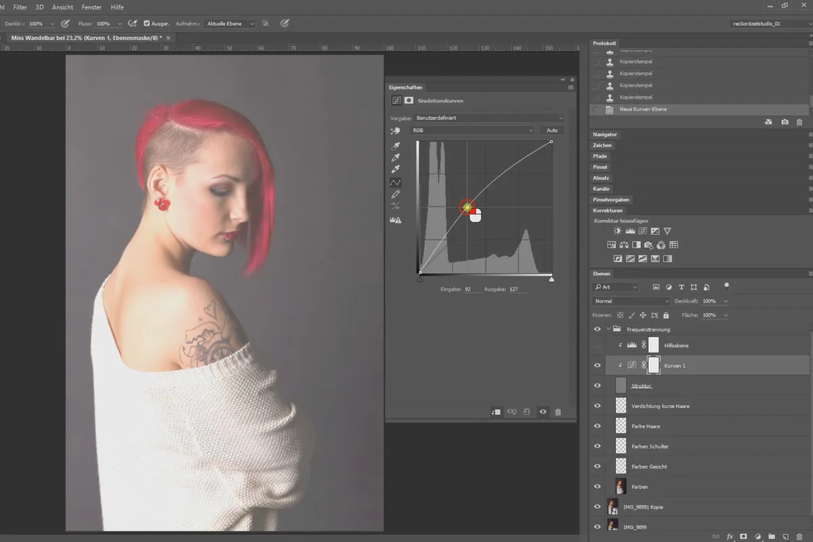813x542 pixels.
Task: Toggle layer visibility eye in Eigenschaften footer
Action: click(543, 412)
